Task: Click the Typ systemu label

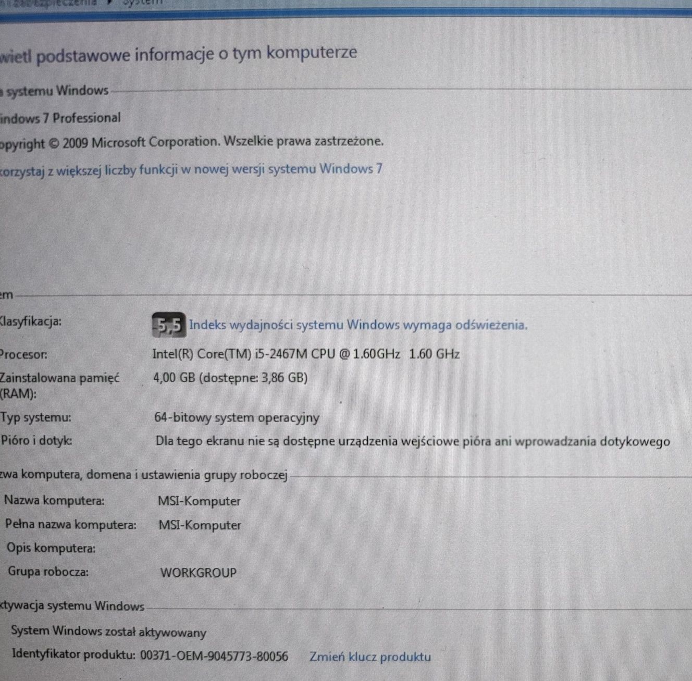Action: (x=35, y=418)
